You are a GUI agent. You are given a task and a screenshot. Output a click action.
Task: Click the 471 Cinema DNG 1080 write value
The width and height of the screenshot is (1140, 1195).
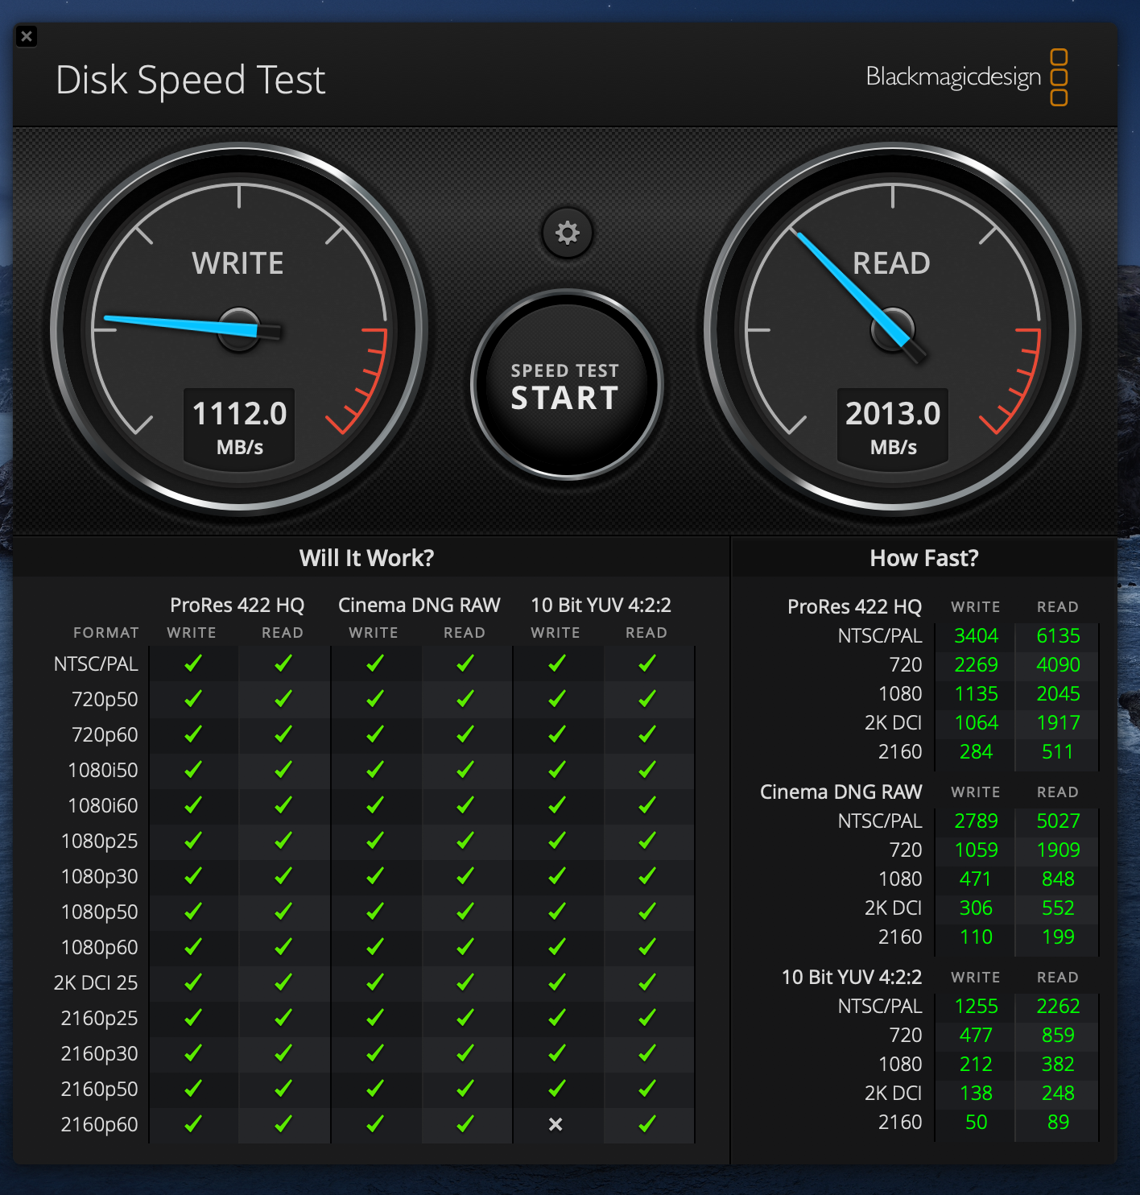pos(977,879)
